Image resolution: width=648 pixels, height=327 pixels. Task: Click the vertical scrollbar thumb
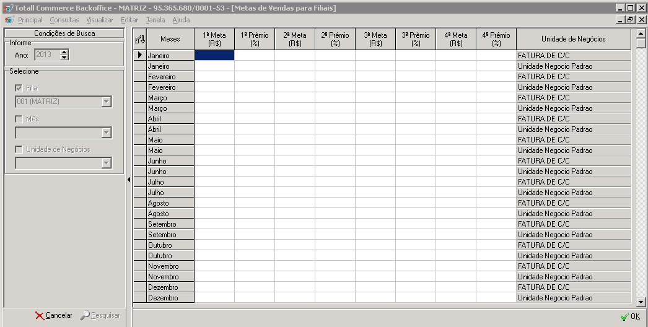(641, 43)
